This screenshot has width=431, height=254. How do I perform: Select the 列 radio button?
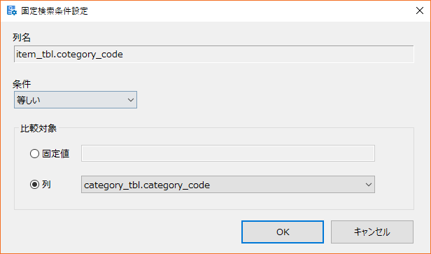tap(34, 185)
